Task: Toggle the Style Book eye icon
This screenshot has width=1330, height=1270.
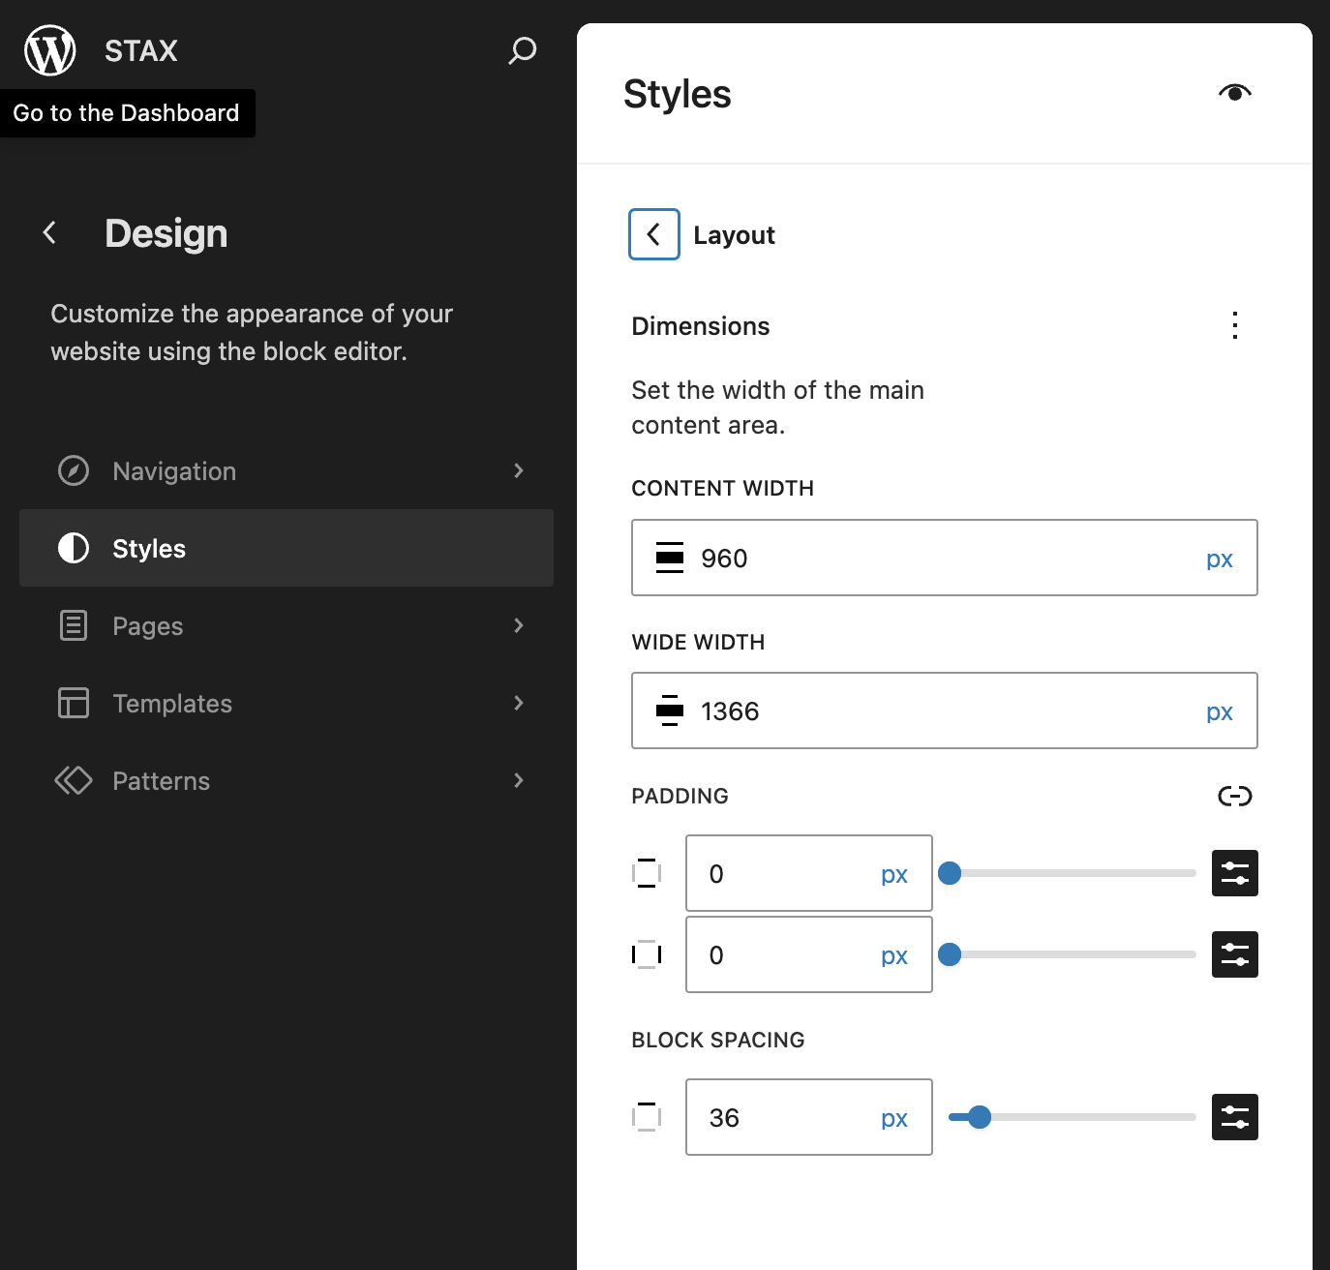Action: (x=1235, y=93)
